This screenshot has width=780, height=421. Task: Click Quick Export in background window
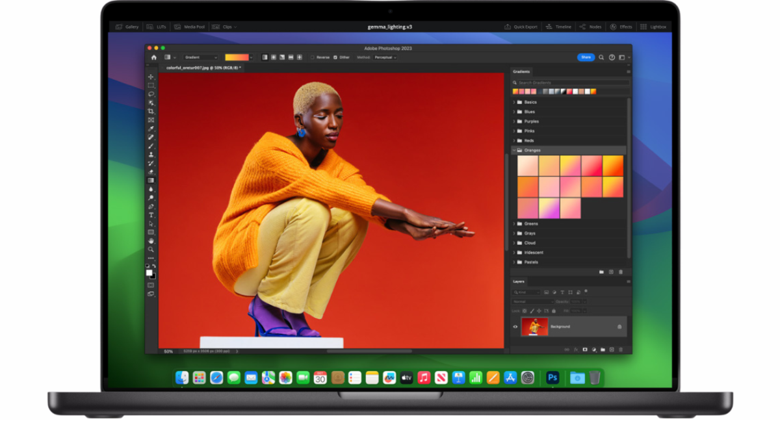coord(521,27)
